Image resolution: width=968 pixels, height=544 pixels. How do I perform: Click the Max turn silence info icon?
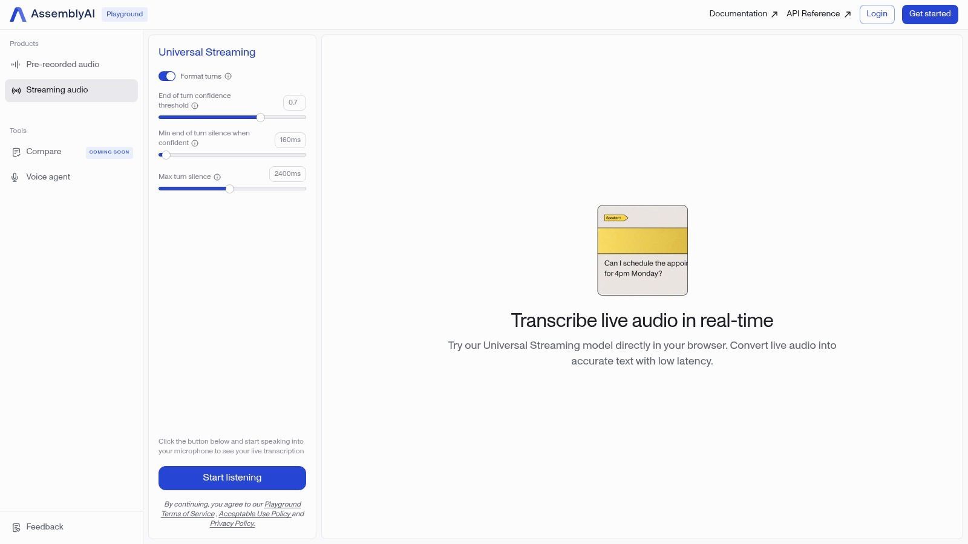click(x=217, y=176)
